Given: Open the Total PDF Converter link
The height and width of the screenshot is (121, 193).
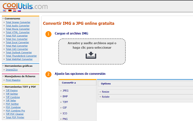Looking at the screenshot, I should click(17, 36).
